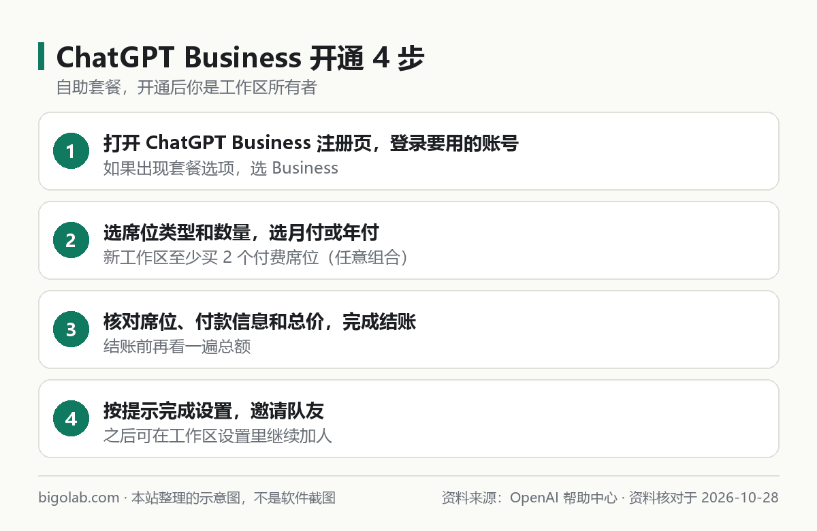The image size is (817, 531).
Task: Click the line '结账前再看一遍总额'
Action: [x=177, y=347]
